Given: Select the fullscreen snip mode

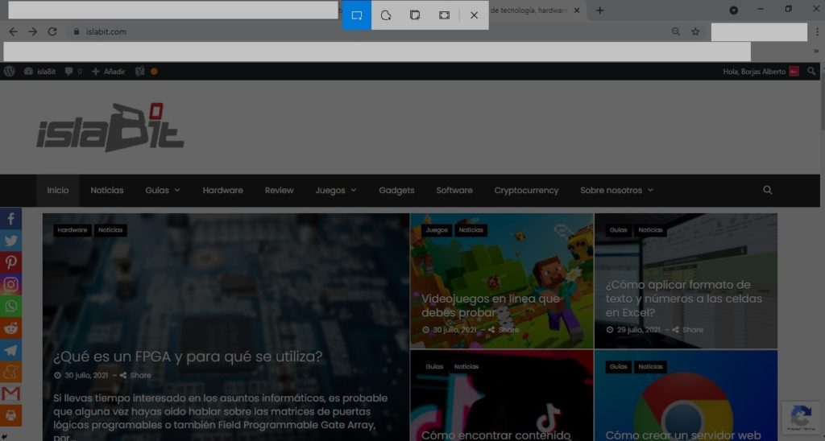Looking at the screenshot, I should coord(444,15).
